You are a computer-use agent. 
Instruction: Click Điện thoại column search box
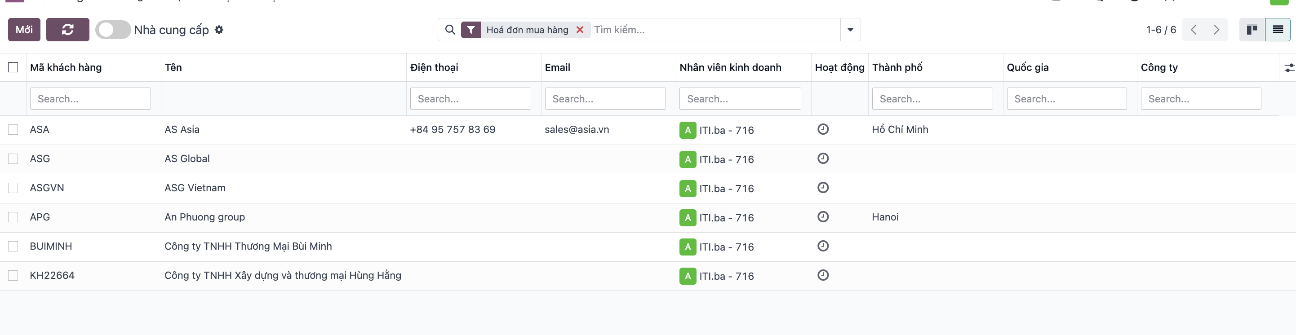click(470, 99)
